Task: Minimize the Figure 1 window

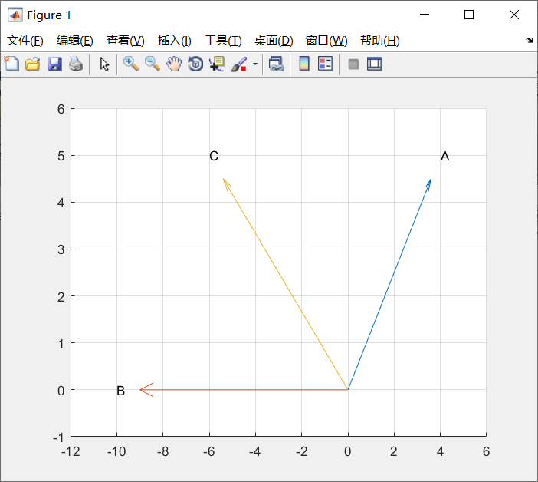Action: tap(425, 15)
